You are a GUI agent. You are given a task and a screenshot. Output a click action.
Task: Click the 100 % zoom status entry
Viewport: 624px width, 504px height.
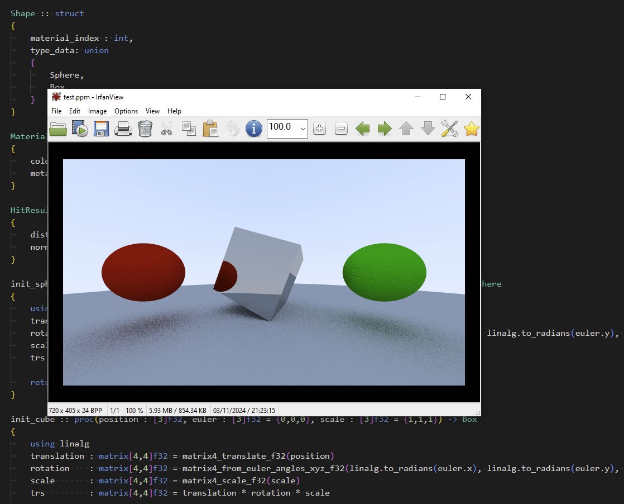pyautogui.click(x=134, y=410)
